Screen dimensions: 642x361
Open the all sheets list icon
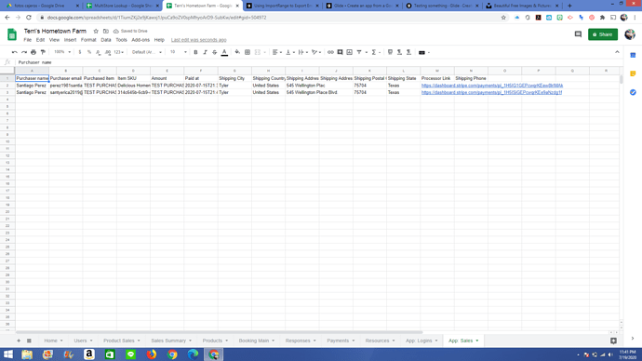coord(29,341)
